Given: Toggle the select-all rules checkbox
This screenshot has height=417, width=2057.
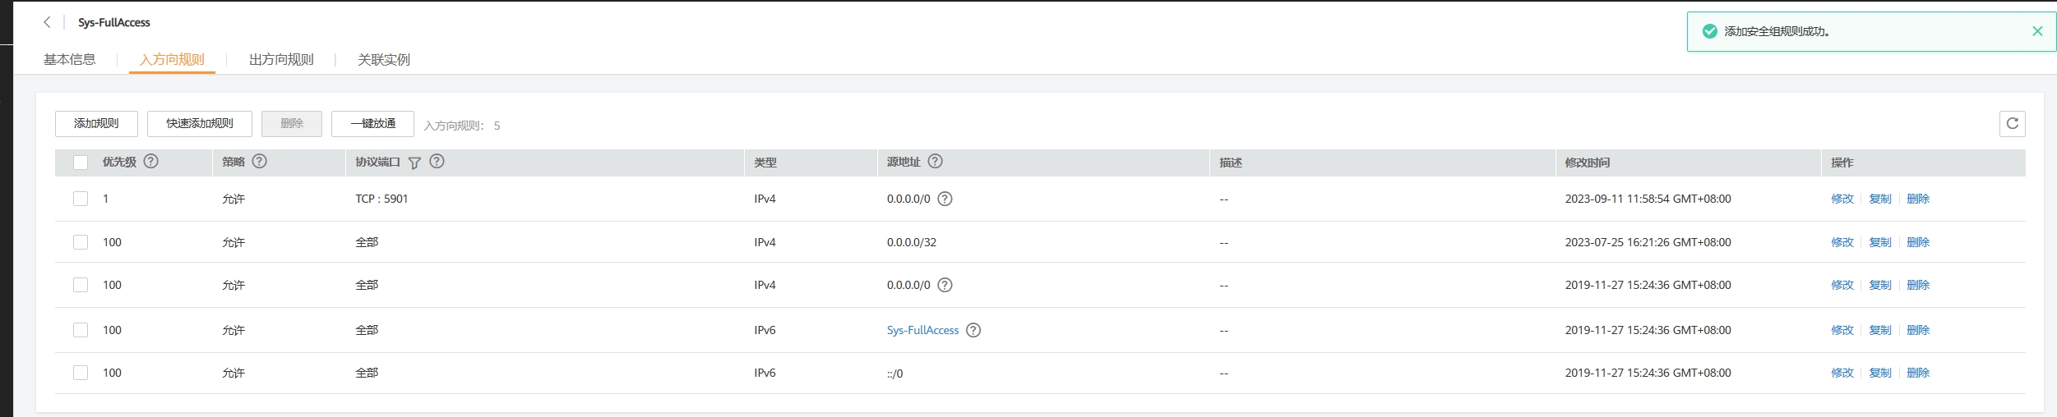Looking at the screenshot, I should pyautogui.click(x=81, y=163).
